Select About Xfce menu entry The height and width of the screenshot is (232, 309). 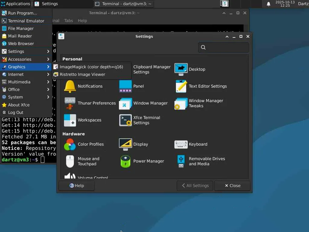click(x=26, y=105)
